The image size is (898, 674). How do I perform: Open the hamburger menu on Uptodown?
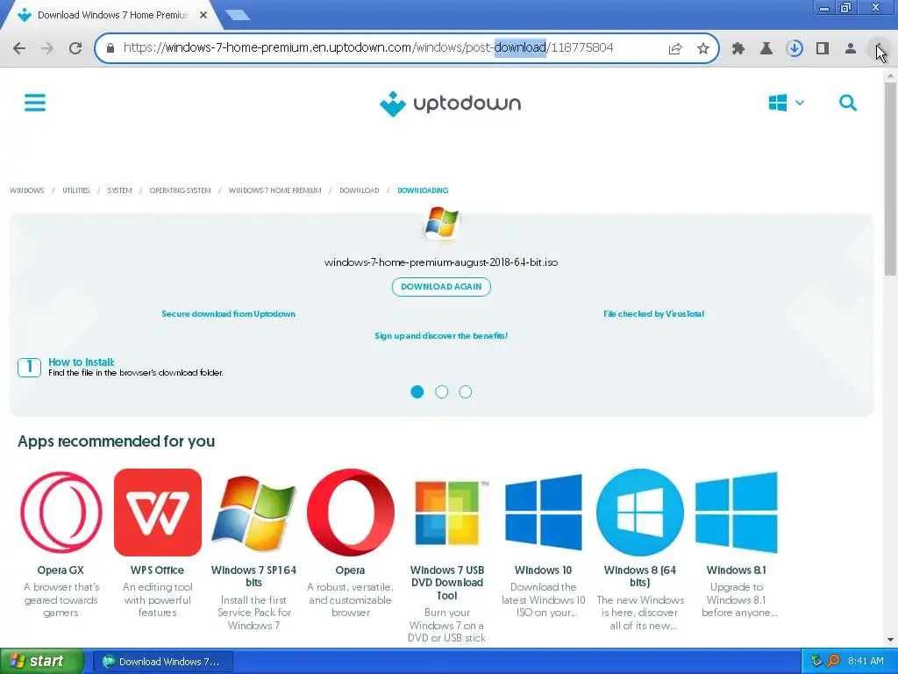35,104
